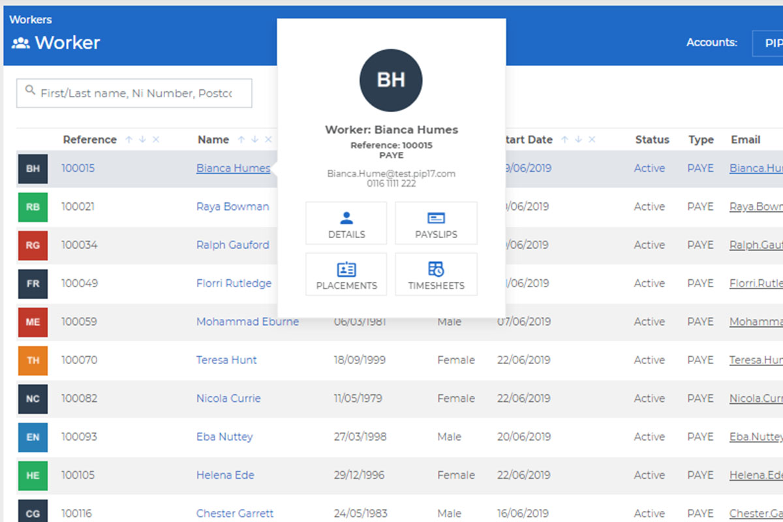Click the birth date 11/05/1979
This screenshot has width=783, height=522.
[358, 399]
